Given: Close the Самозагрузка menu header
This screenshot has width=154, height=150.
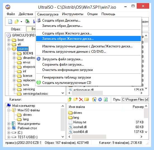Looking at the screenshot, I should tap(48, 14).
